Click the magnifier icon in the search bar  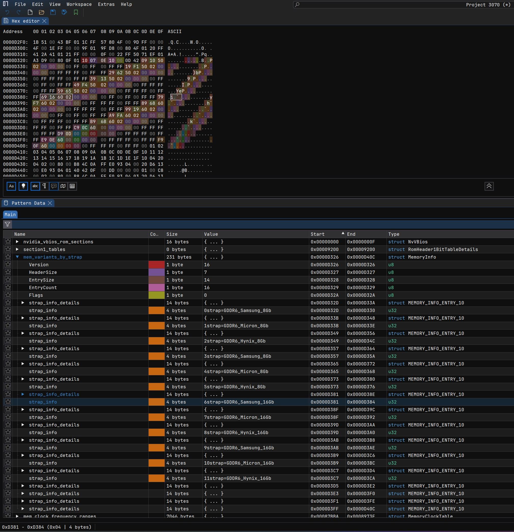[x=297, y=5]
